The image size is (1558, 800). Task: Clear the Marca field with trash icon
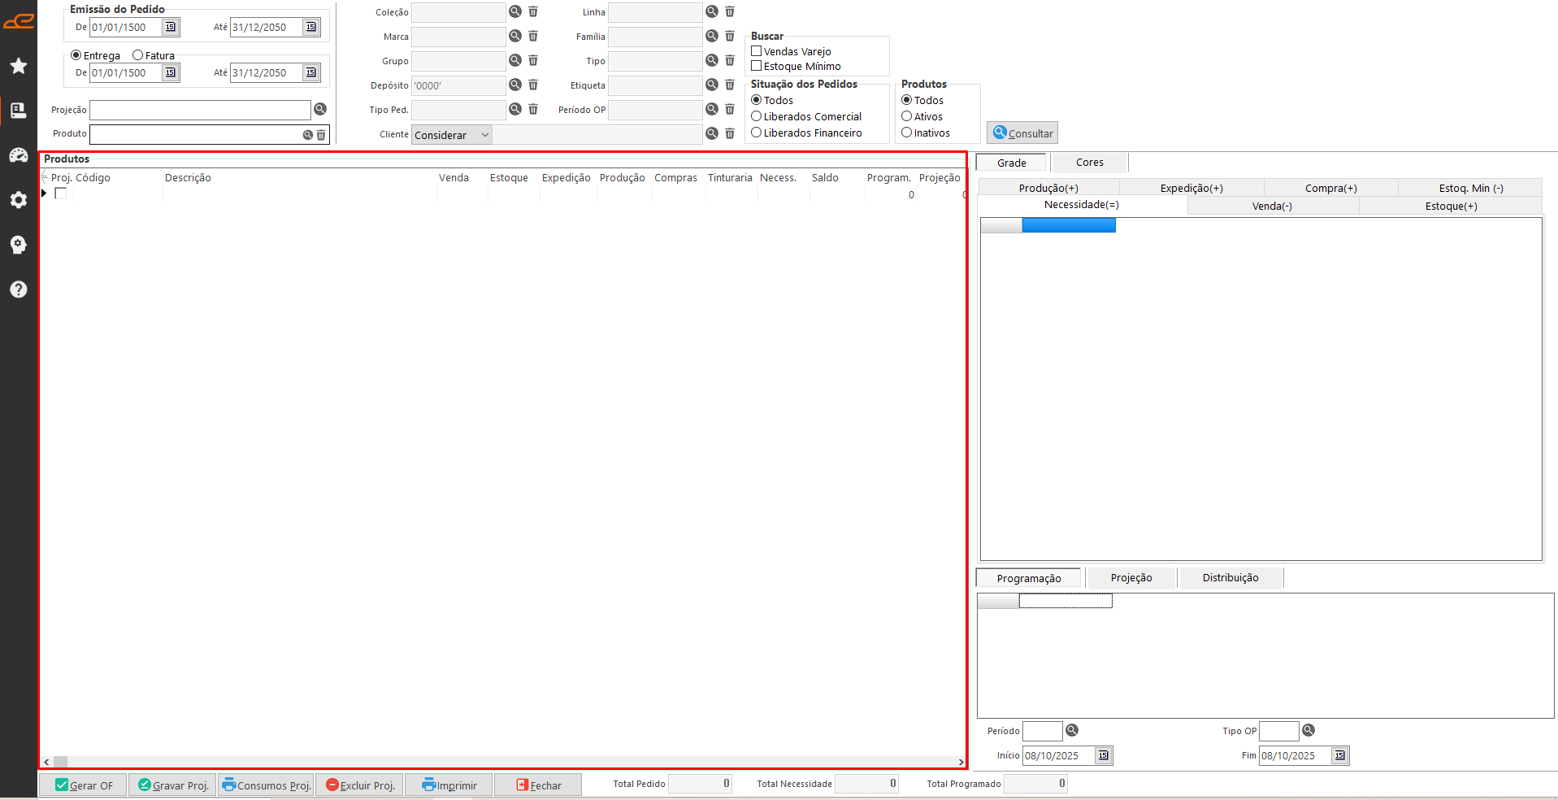point(533,36)
